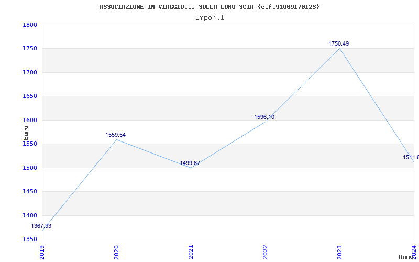Click the 2021 x-axis label
419x262 pixels.
click(x=191, y=253)
